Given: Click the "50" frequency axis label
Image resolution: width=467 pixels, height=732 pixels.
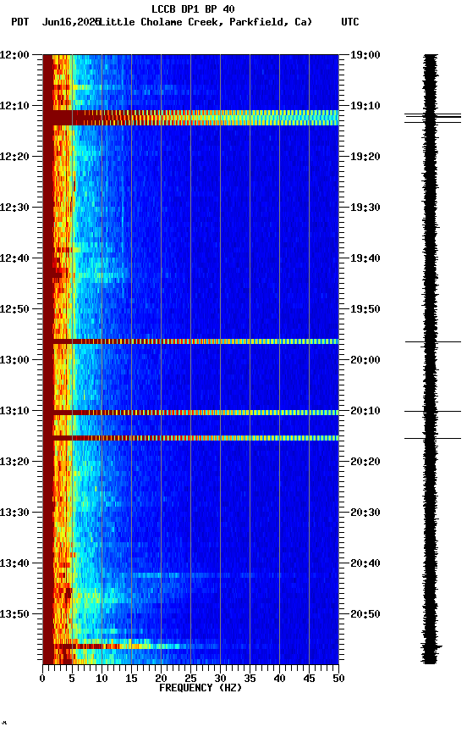Looking at the screenshot, I should click(339, 679).
